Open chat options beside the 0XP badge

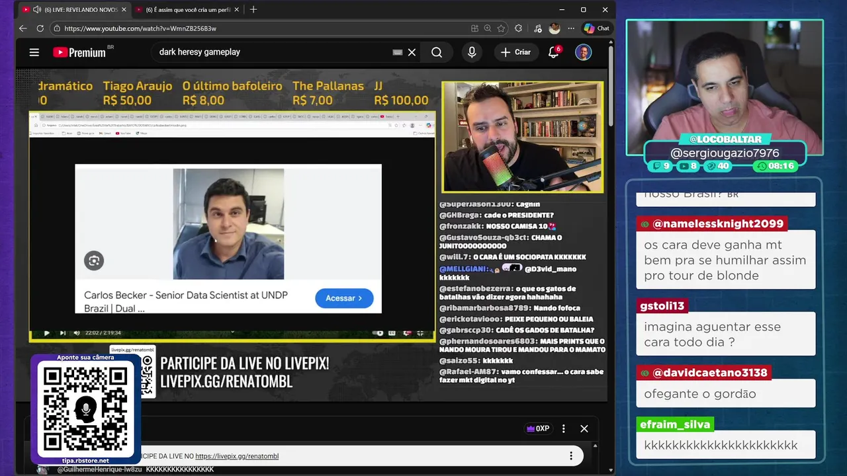tap(564, 428)
